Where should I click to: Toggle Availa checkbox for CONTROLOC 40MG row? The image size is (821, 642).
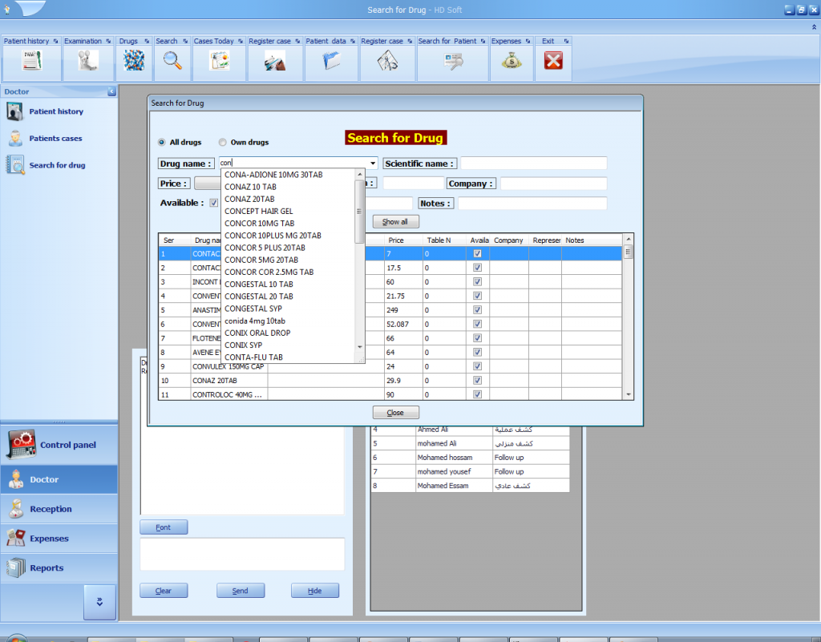[x=478, y=394]
